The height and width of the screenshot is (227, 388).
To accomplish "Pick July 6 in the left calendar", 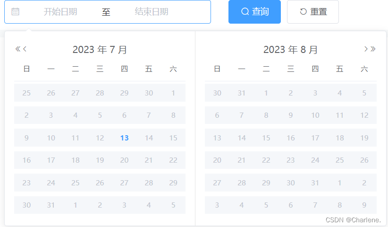I will tap(124, 115).
